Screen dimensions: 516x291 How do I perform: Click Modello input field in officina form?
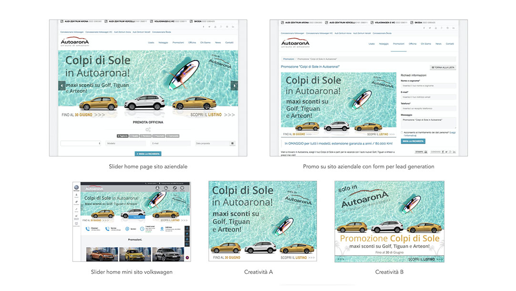click(125, 143)
